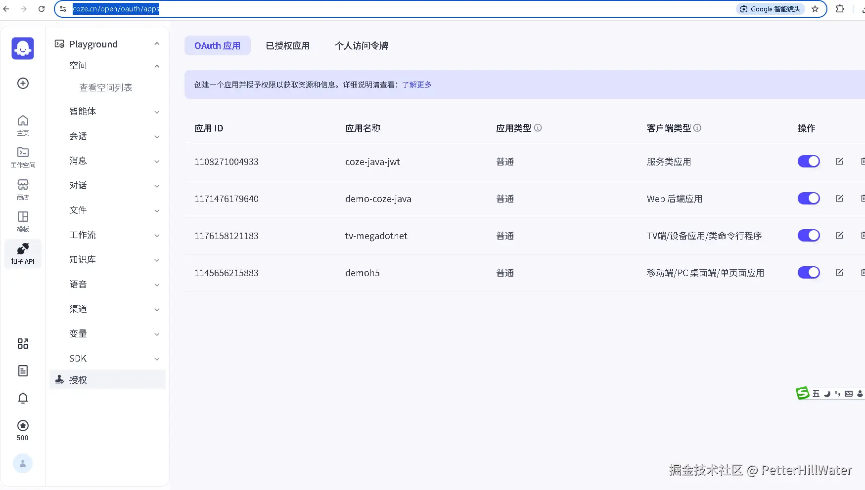Open 模板 templates icon
Viewport: 865px width, 490px height.
23,222
